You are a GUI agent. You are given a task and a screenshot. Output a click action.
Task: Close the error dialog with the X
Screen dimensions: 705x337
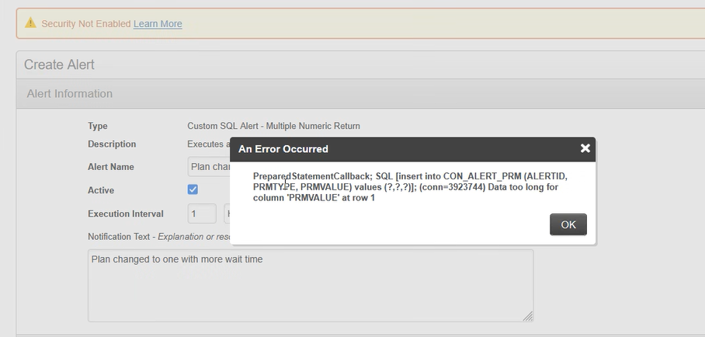[585, 148]
